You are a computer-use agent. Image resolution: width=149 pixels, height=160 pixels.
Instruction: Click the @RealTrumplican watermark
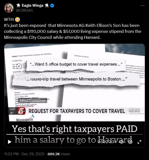pos(32,101)
